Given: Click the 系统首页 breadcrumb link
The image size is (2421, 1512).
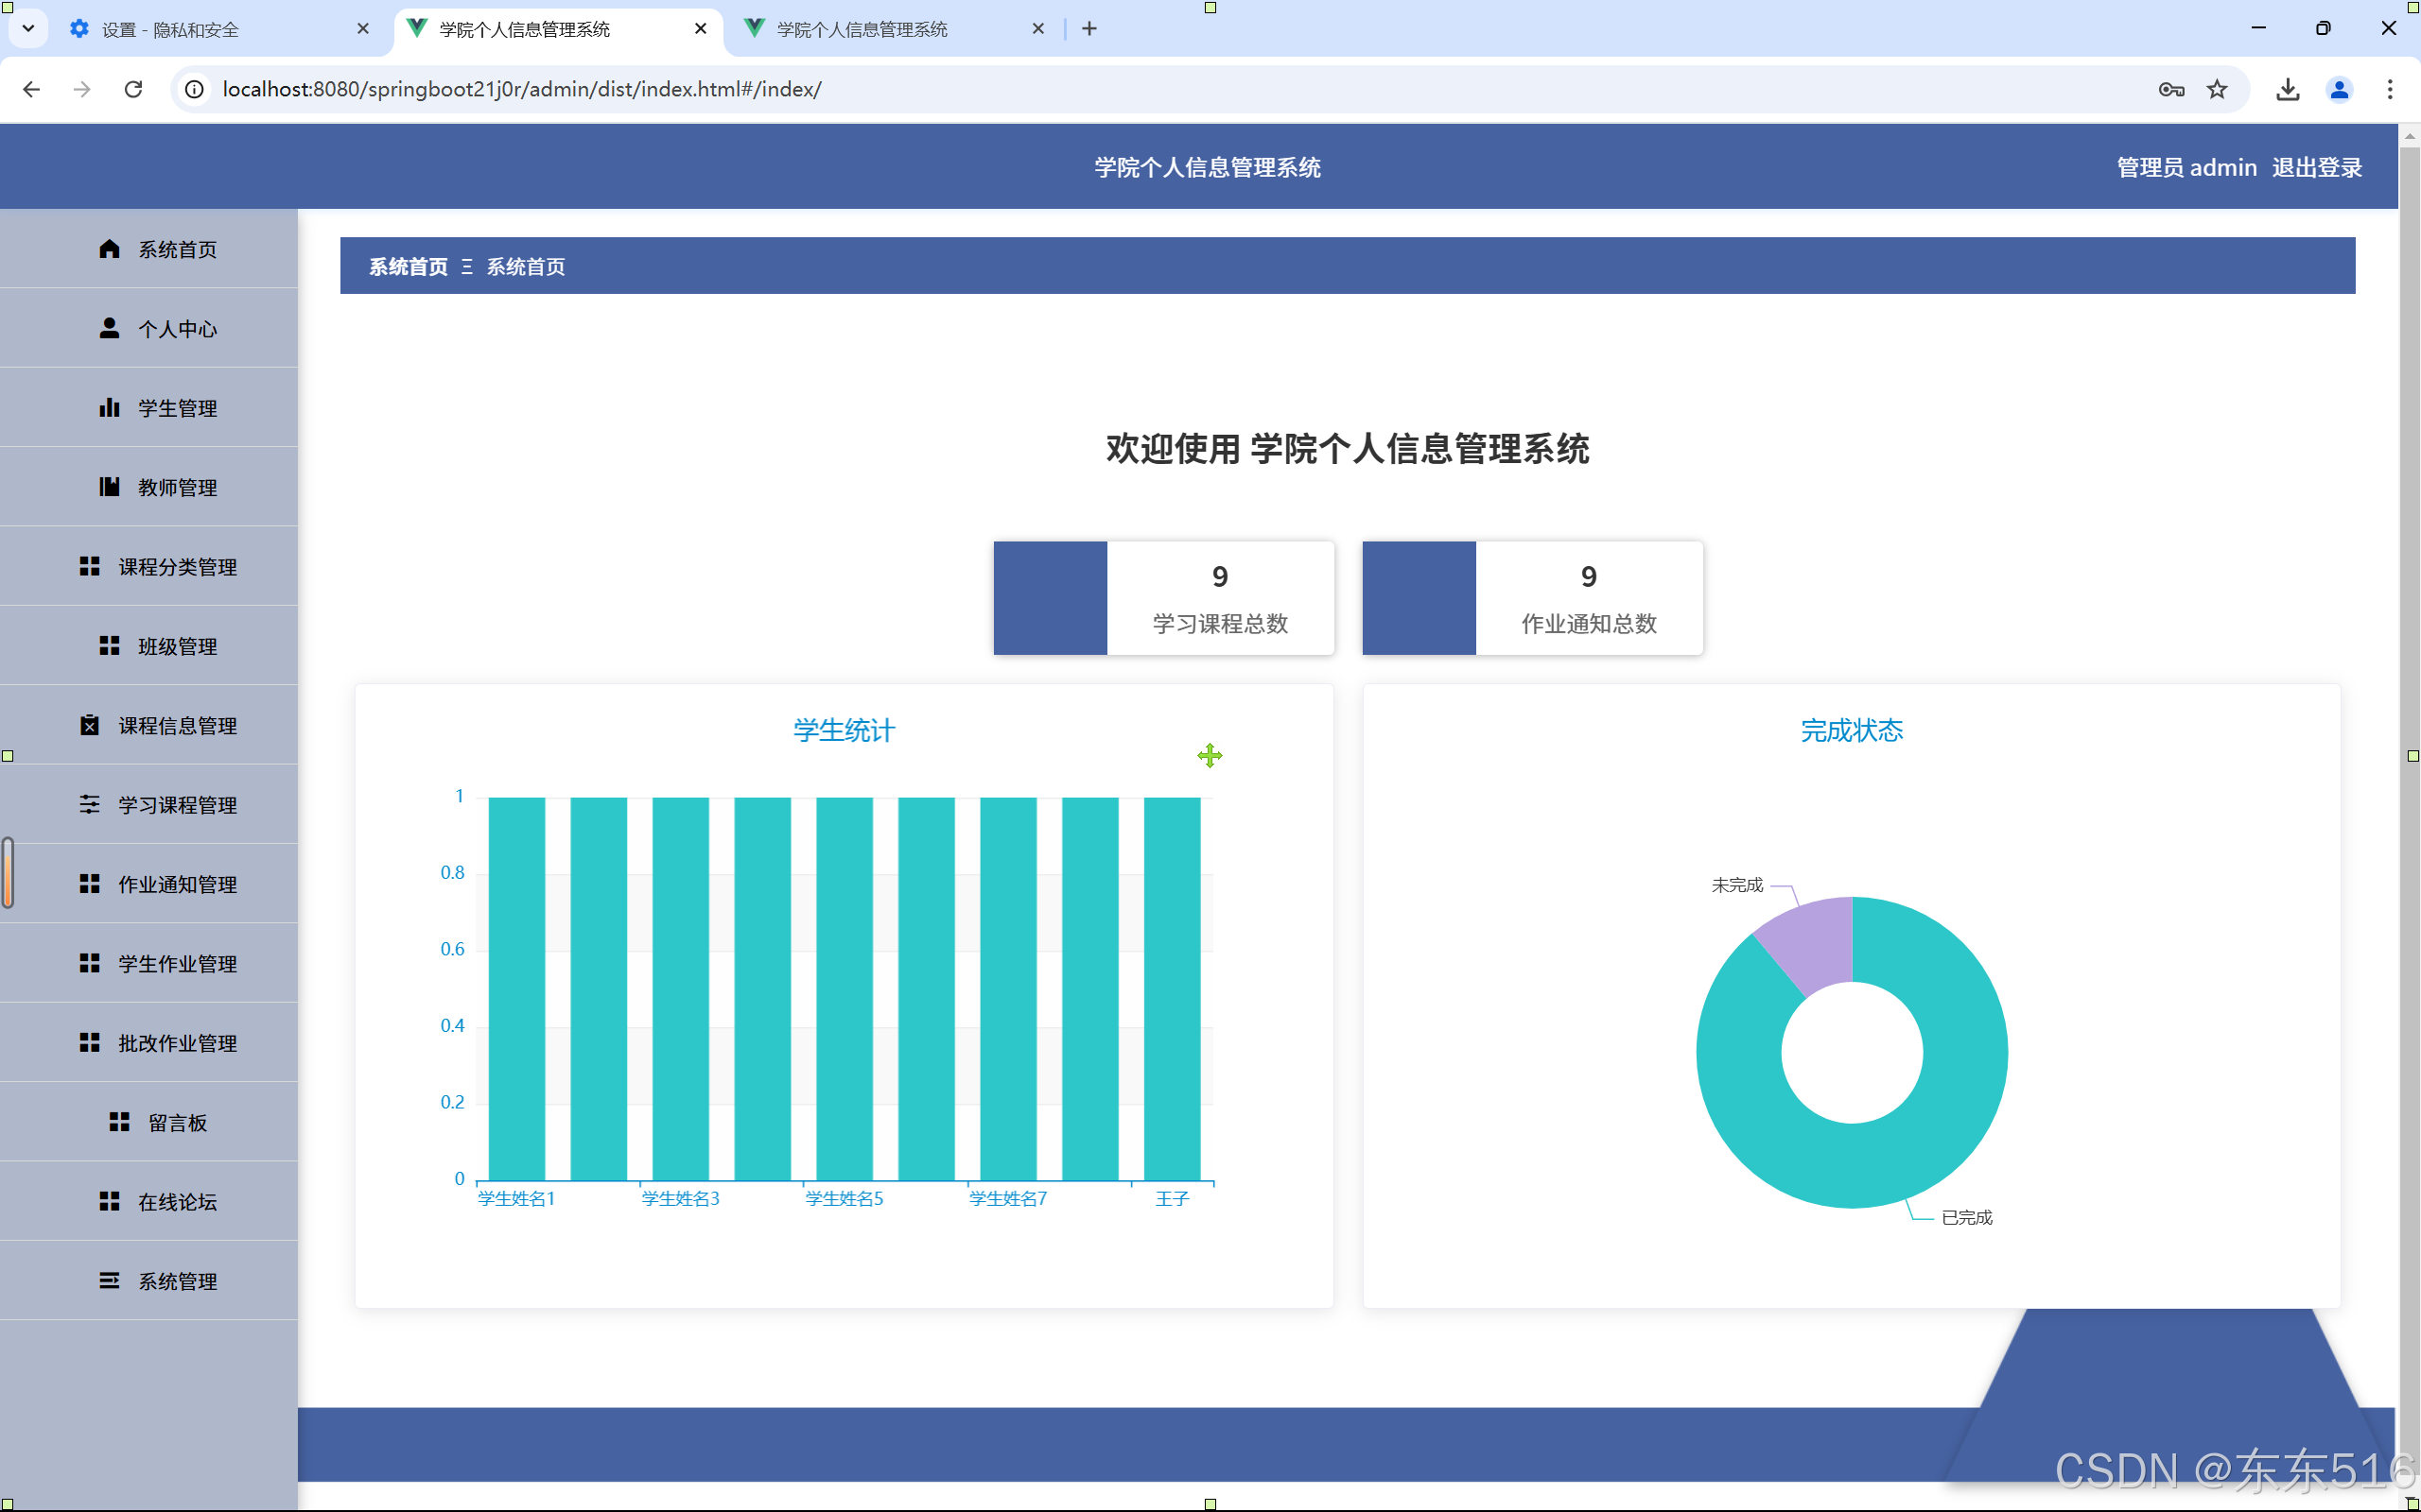Looking at the screenshot, I should [x=409, y=266].
